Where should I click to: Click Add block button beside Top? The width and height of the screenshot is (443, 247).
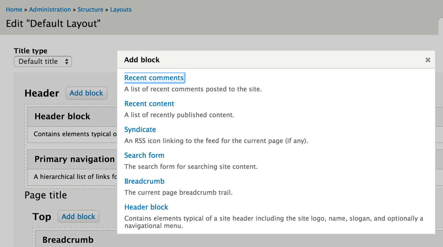78,217
